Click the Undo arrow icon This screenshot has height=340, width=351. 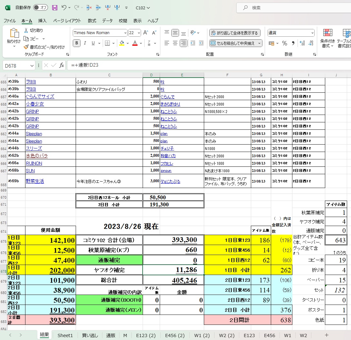[x=64, y=8]
